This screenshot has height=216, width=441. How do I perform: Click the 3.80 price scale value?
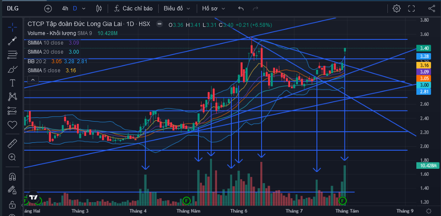click(424, 20)
